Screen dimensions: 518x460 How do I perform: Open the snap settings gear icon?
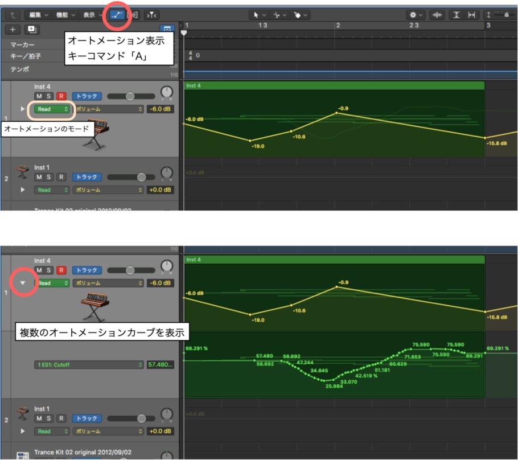click(414, 14)
